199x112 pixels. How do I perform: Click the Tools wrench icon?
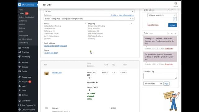point(20,91)
